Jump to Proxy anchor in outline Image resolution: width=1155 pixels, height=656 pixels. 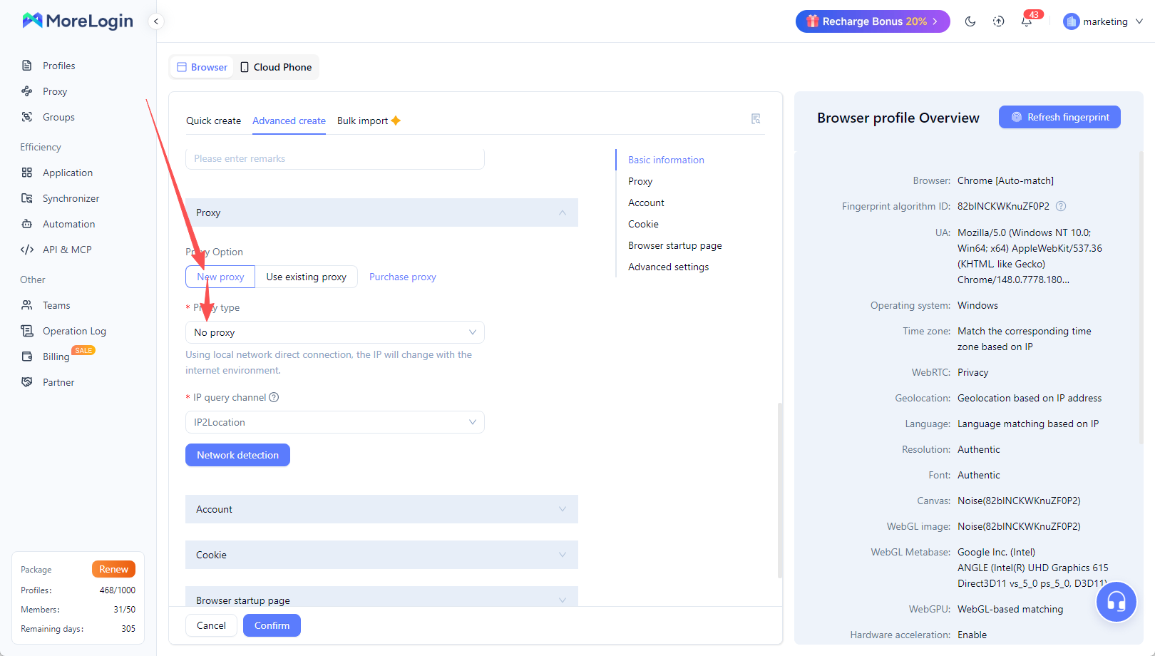[x=640, y=181]
